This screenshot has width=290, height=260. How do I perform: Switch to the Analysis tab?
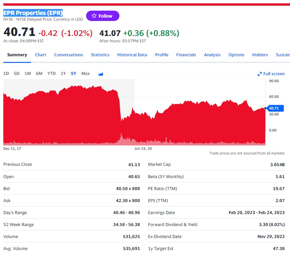pos(212,55)
